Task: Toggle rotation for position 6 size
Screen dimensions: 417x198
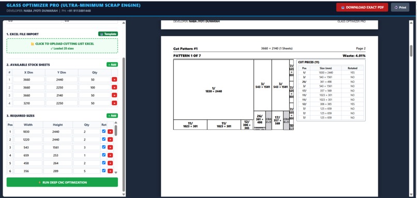Action: [103, 171]
